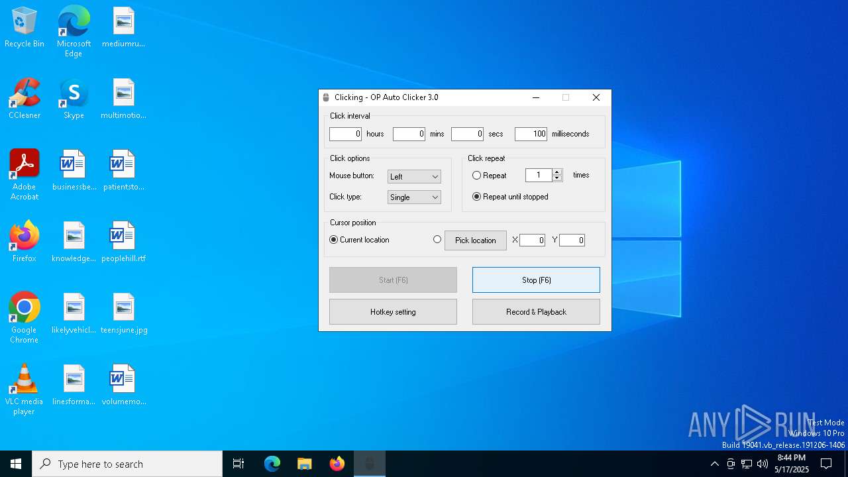Close the OP Auto Clicker window

[596, 97]
